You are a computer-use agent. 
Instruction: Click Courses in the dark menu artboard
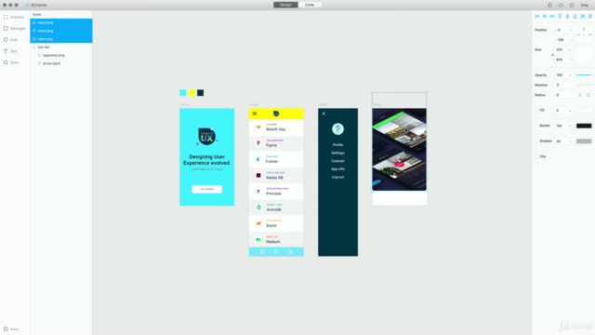coord(337,161)
